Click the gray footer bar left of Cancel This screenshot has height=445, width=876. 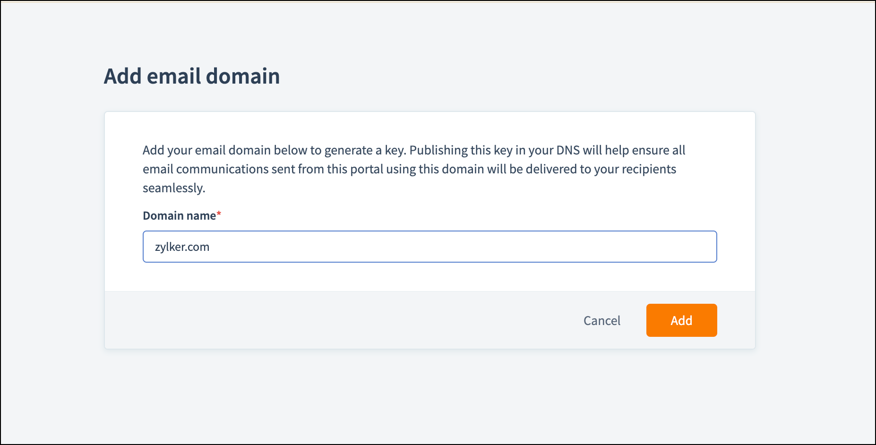click(331, 320)
